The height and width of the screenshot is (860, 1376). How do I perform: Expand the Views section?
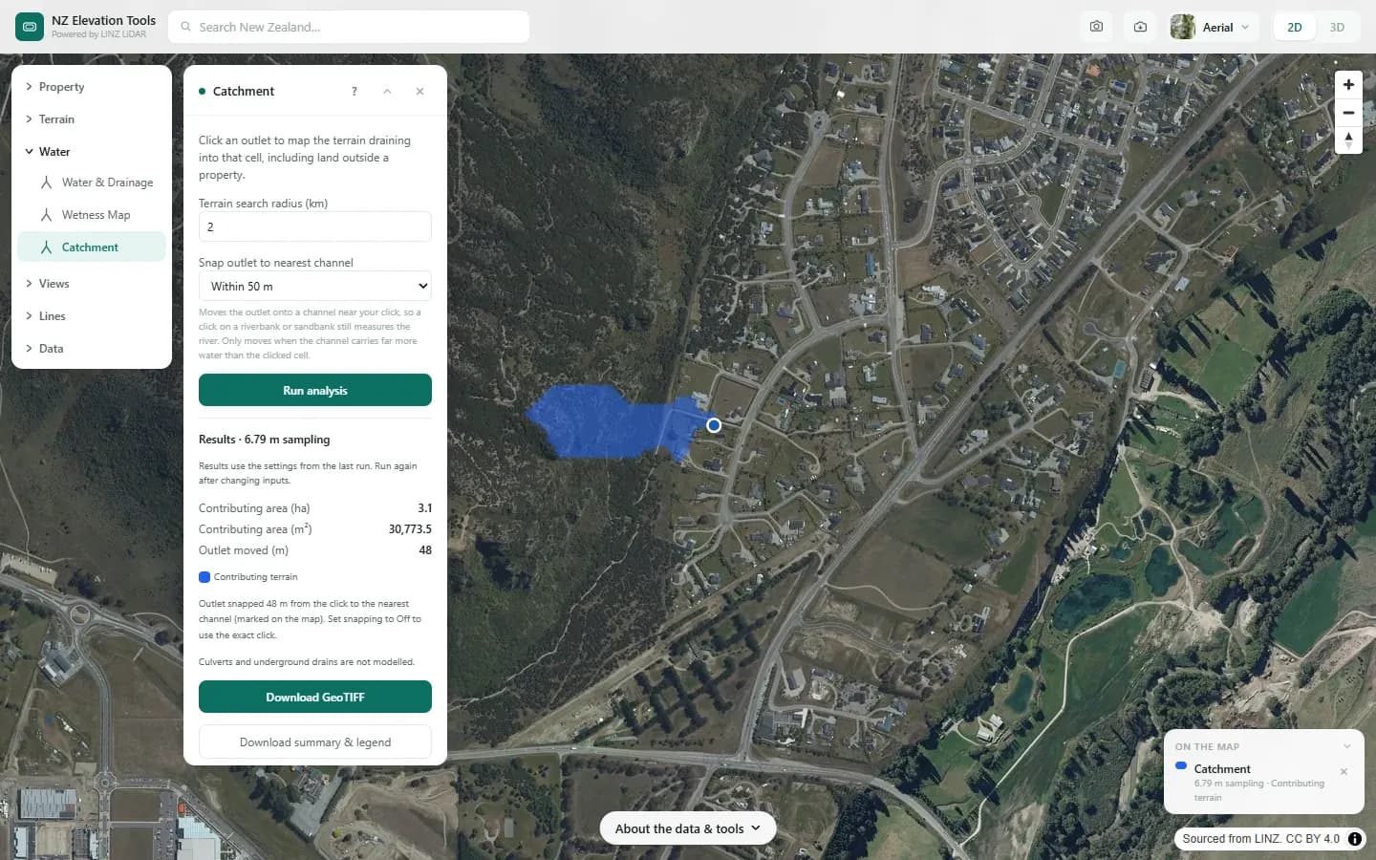tap(92, 284)
